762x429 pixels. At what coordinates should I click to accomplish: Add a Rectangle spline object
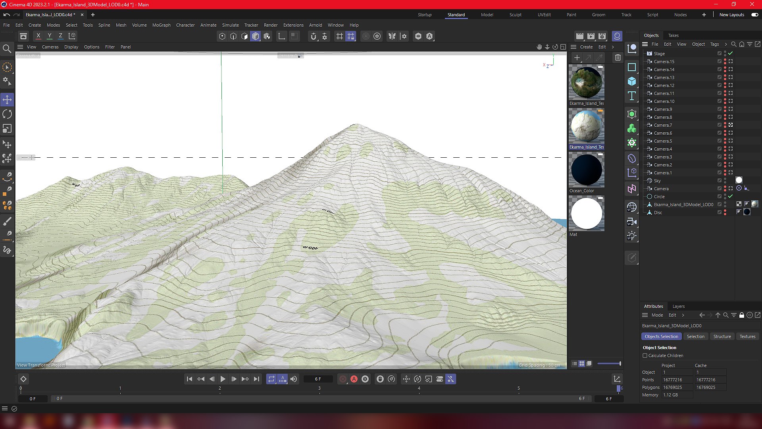coord(632,67)
